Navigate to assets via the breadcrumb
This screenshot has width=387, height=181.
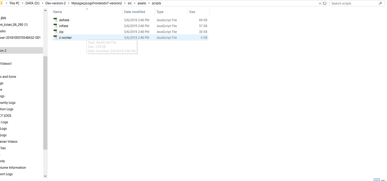(142, 3)
